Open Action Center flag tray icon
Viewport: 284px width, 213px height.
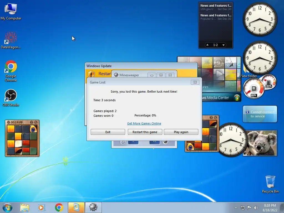(249, 208)
